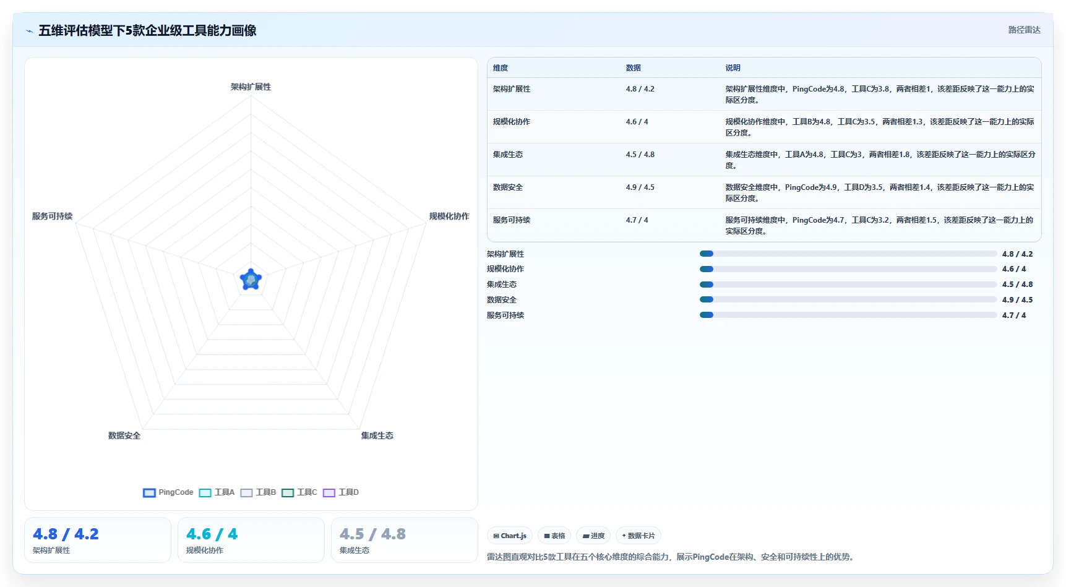The image size is (1066, 587).
Task: Click the blue radar data polygon at center
Action: (251, 280)
